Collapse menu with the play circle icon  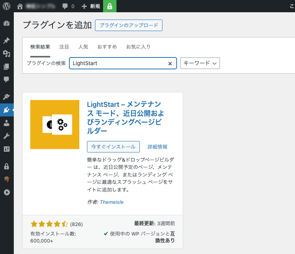pos(7,192)
